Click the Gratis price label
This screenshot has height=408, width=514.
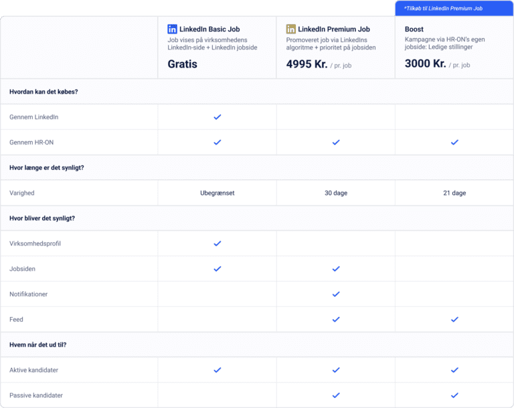[182, 64]
